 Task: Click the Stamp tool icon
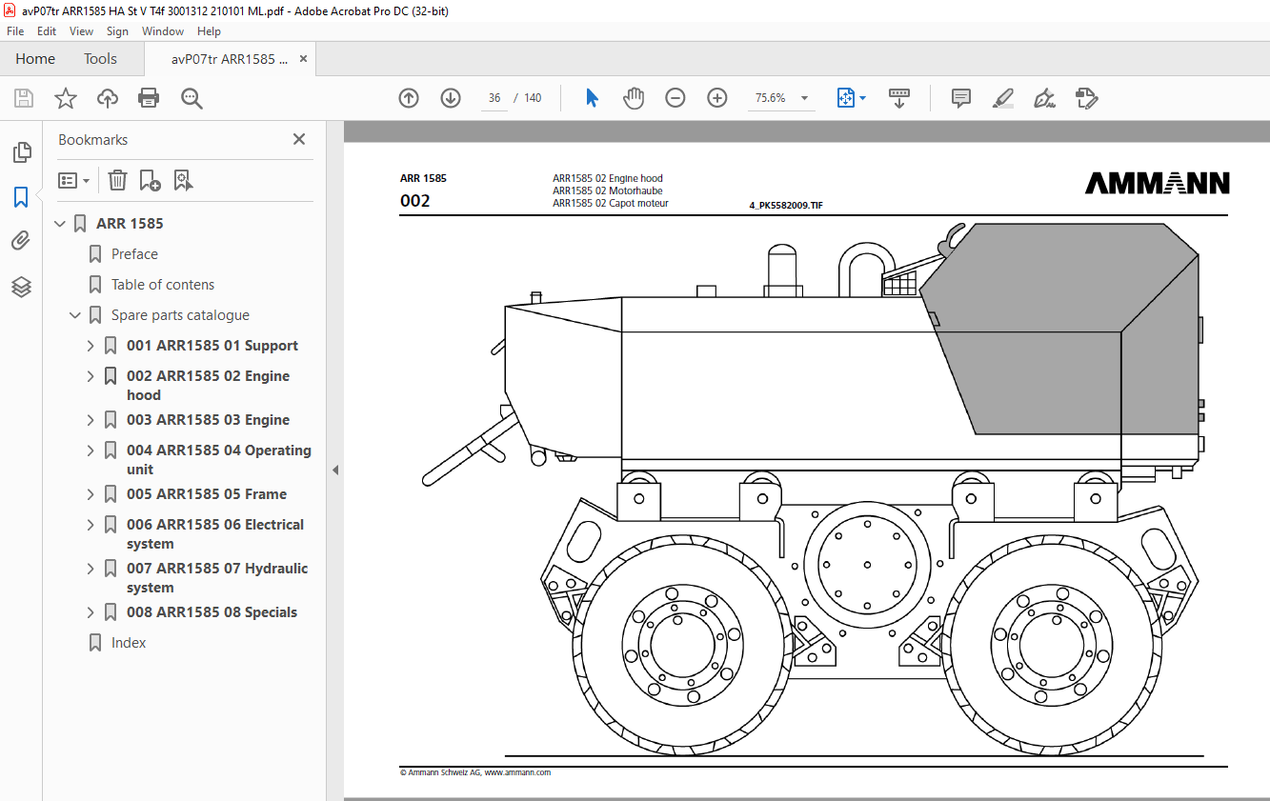click(x=1087, y=98)
